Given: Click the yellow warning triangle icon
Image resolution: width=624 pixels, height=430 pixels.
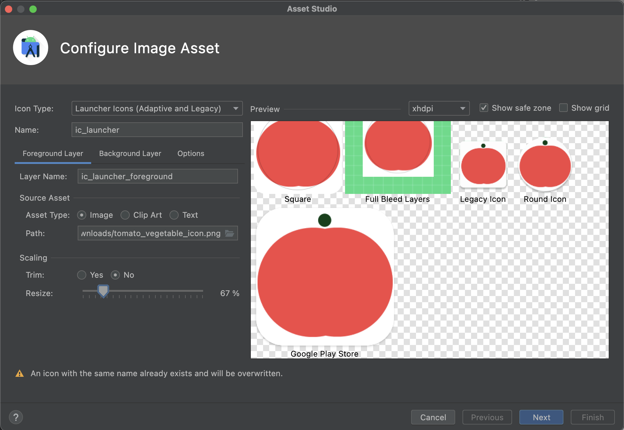Looking at the screenshot, I should tap(20, 373).
